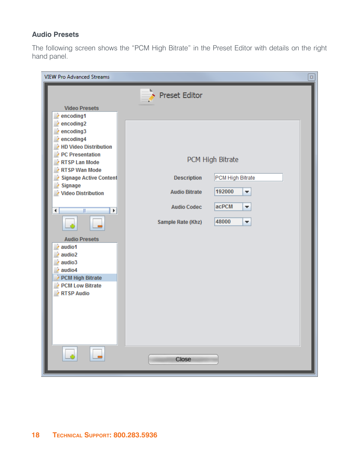
Task: Click the icon beside HD Video Distribution
Action: click(x=57, y=147)
